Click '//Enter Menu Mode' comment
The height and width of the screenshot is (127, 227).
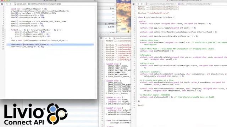(149, 41)
